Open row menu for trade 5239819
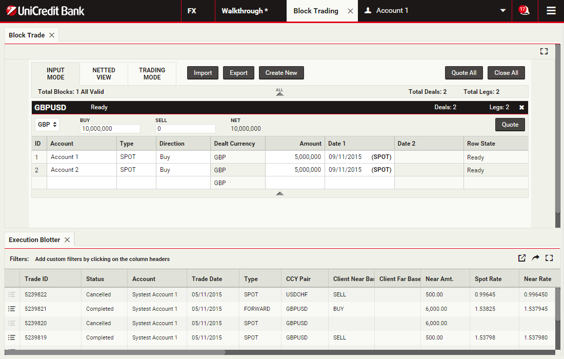 click(x=12, y=337)
